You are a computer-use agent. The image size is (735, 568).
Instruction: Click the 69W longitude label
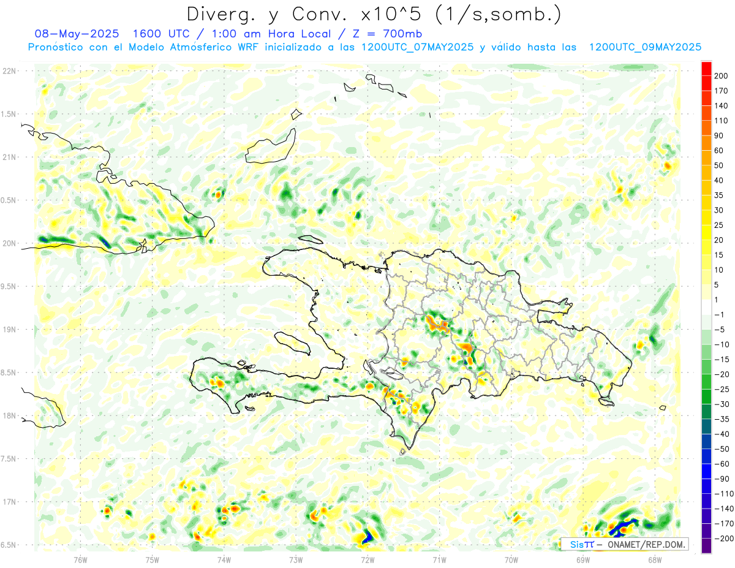click(x=582, y=559)
